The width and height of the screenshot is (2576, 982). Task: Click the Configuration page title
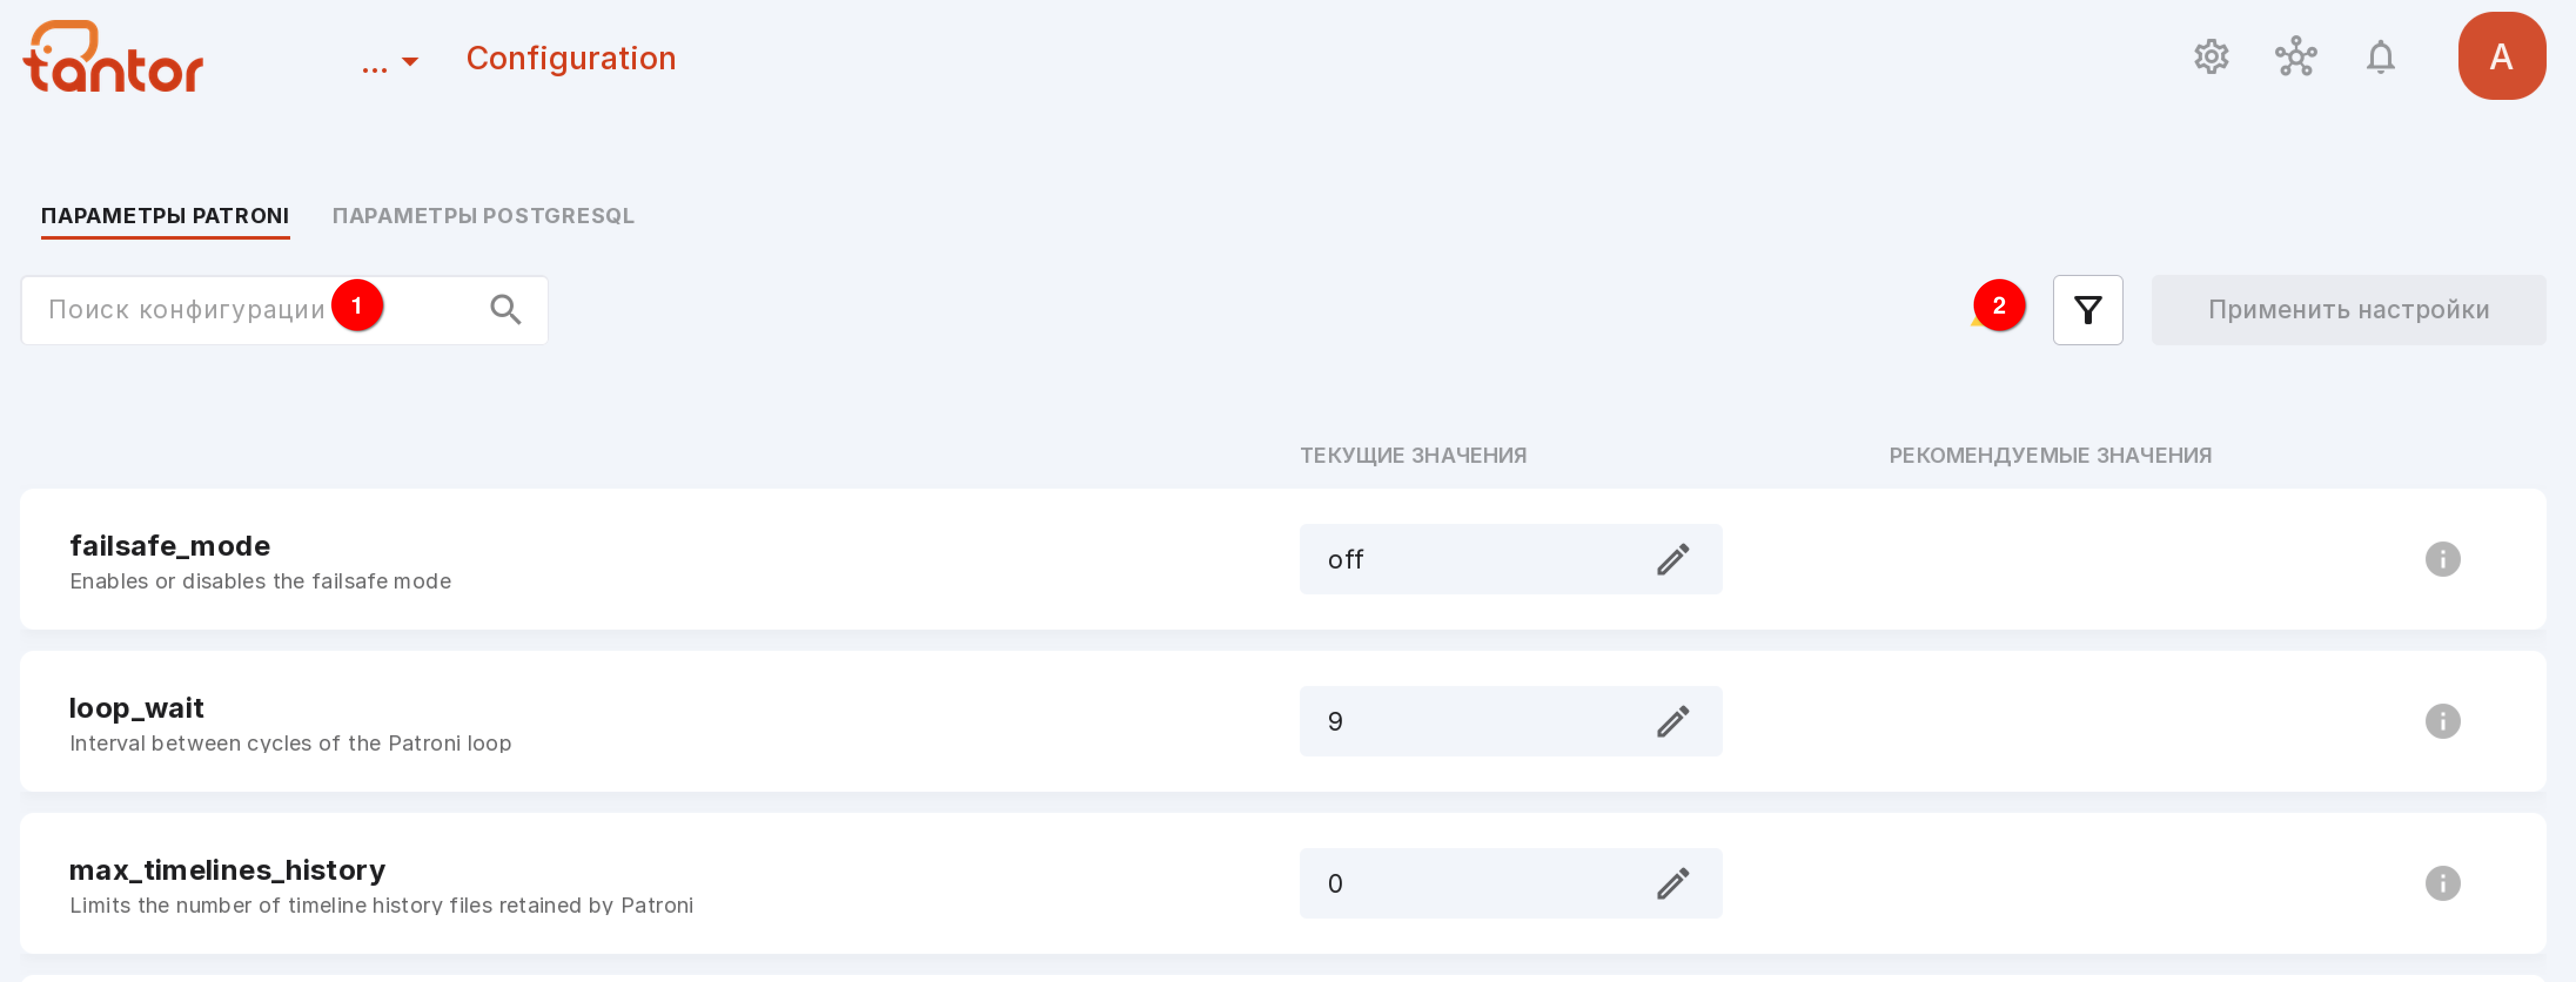tap(571, 58)
